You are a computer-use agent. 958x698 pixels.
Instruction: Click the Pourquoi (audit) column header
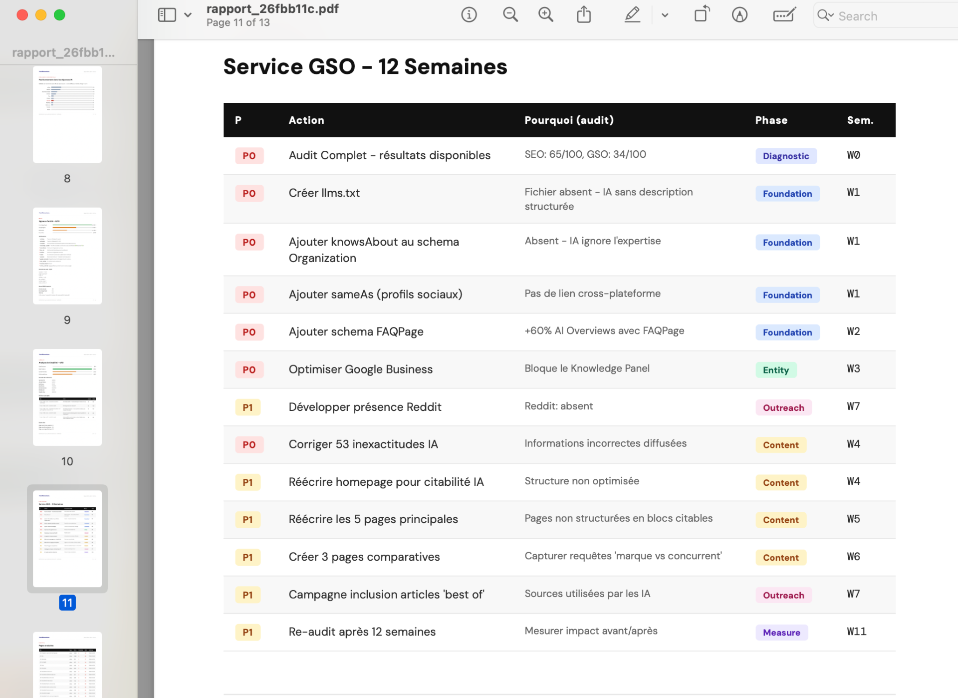click(x=569, y=120)
